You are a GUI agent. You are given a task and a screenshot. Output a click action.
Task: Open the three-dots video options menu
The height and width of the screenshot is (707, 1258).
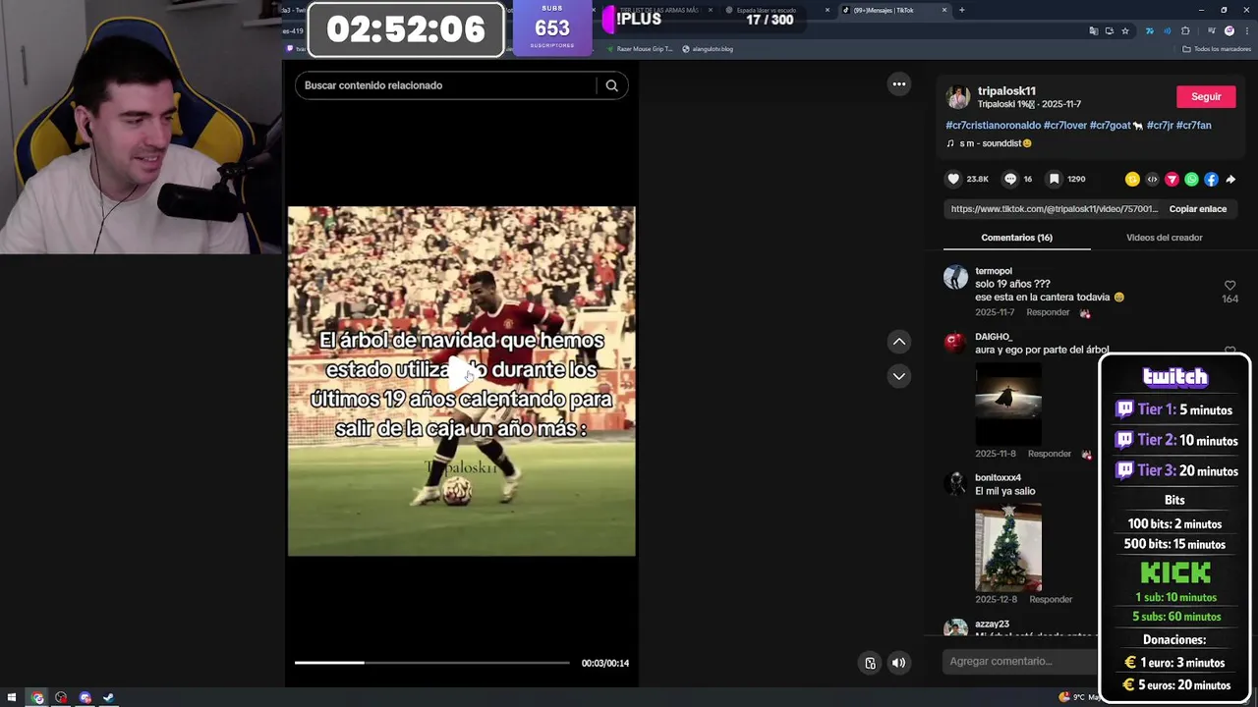tap(898, 84)
